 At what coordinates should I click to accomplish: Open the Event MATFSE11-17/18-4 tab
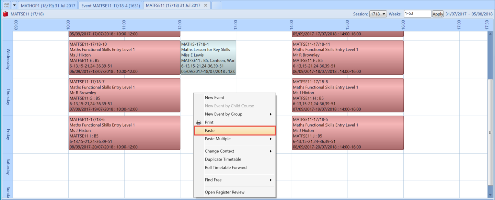110,5
